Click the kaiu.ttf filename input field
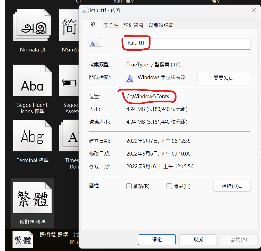This screenshot has width=261, height=251. coord(188,44)
